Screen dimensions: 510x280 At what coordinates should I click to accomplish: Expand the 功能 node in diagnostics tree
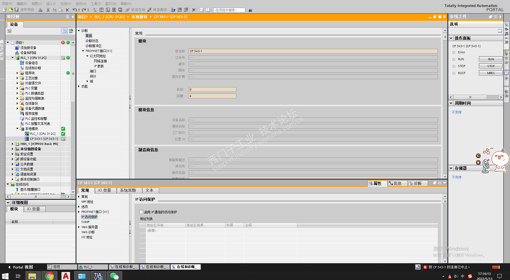tap(79, 86)
